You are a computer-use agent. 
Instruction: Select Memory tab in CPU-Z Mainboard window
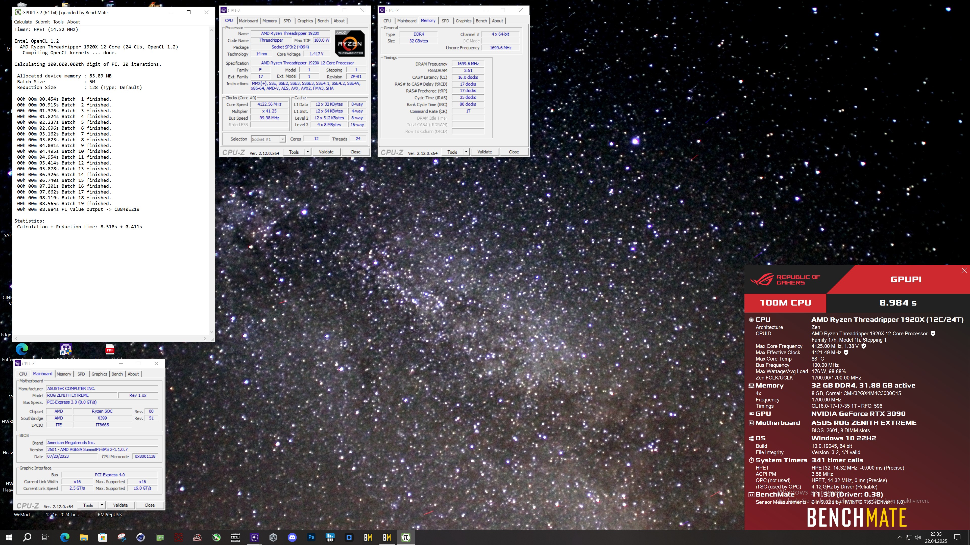64,374
